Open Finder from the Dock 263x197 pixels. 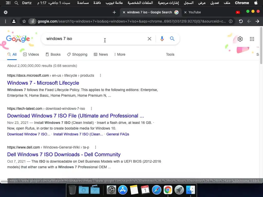point(190,190)
